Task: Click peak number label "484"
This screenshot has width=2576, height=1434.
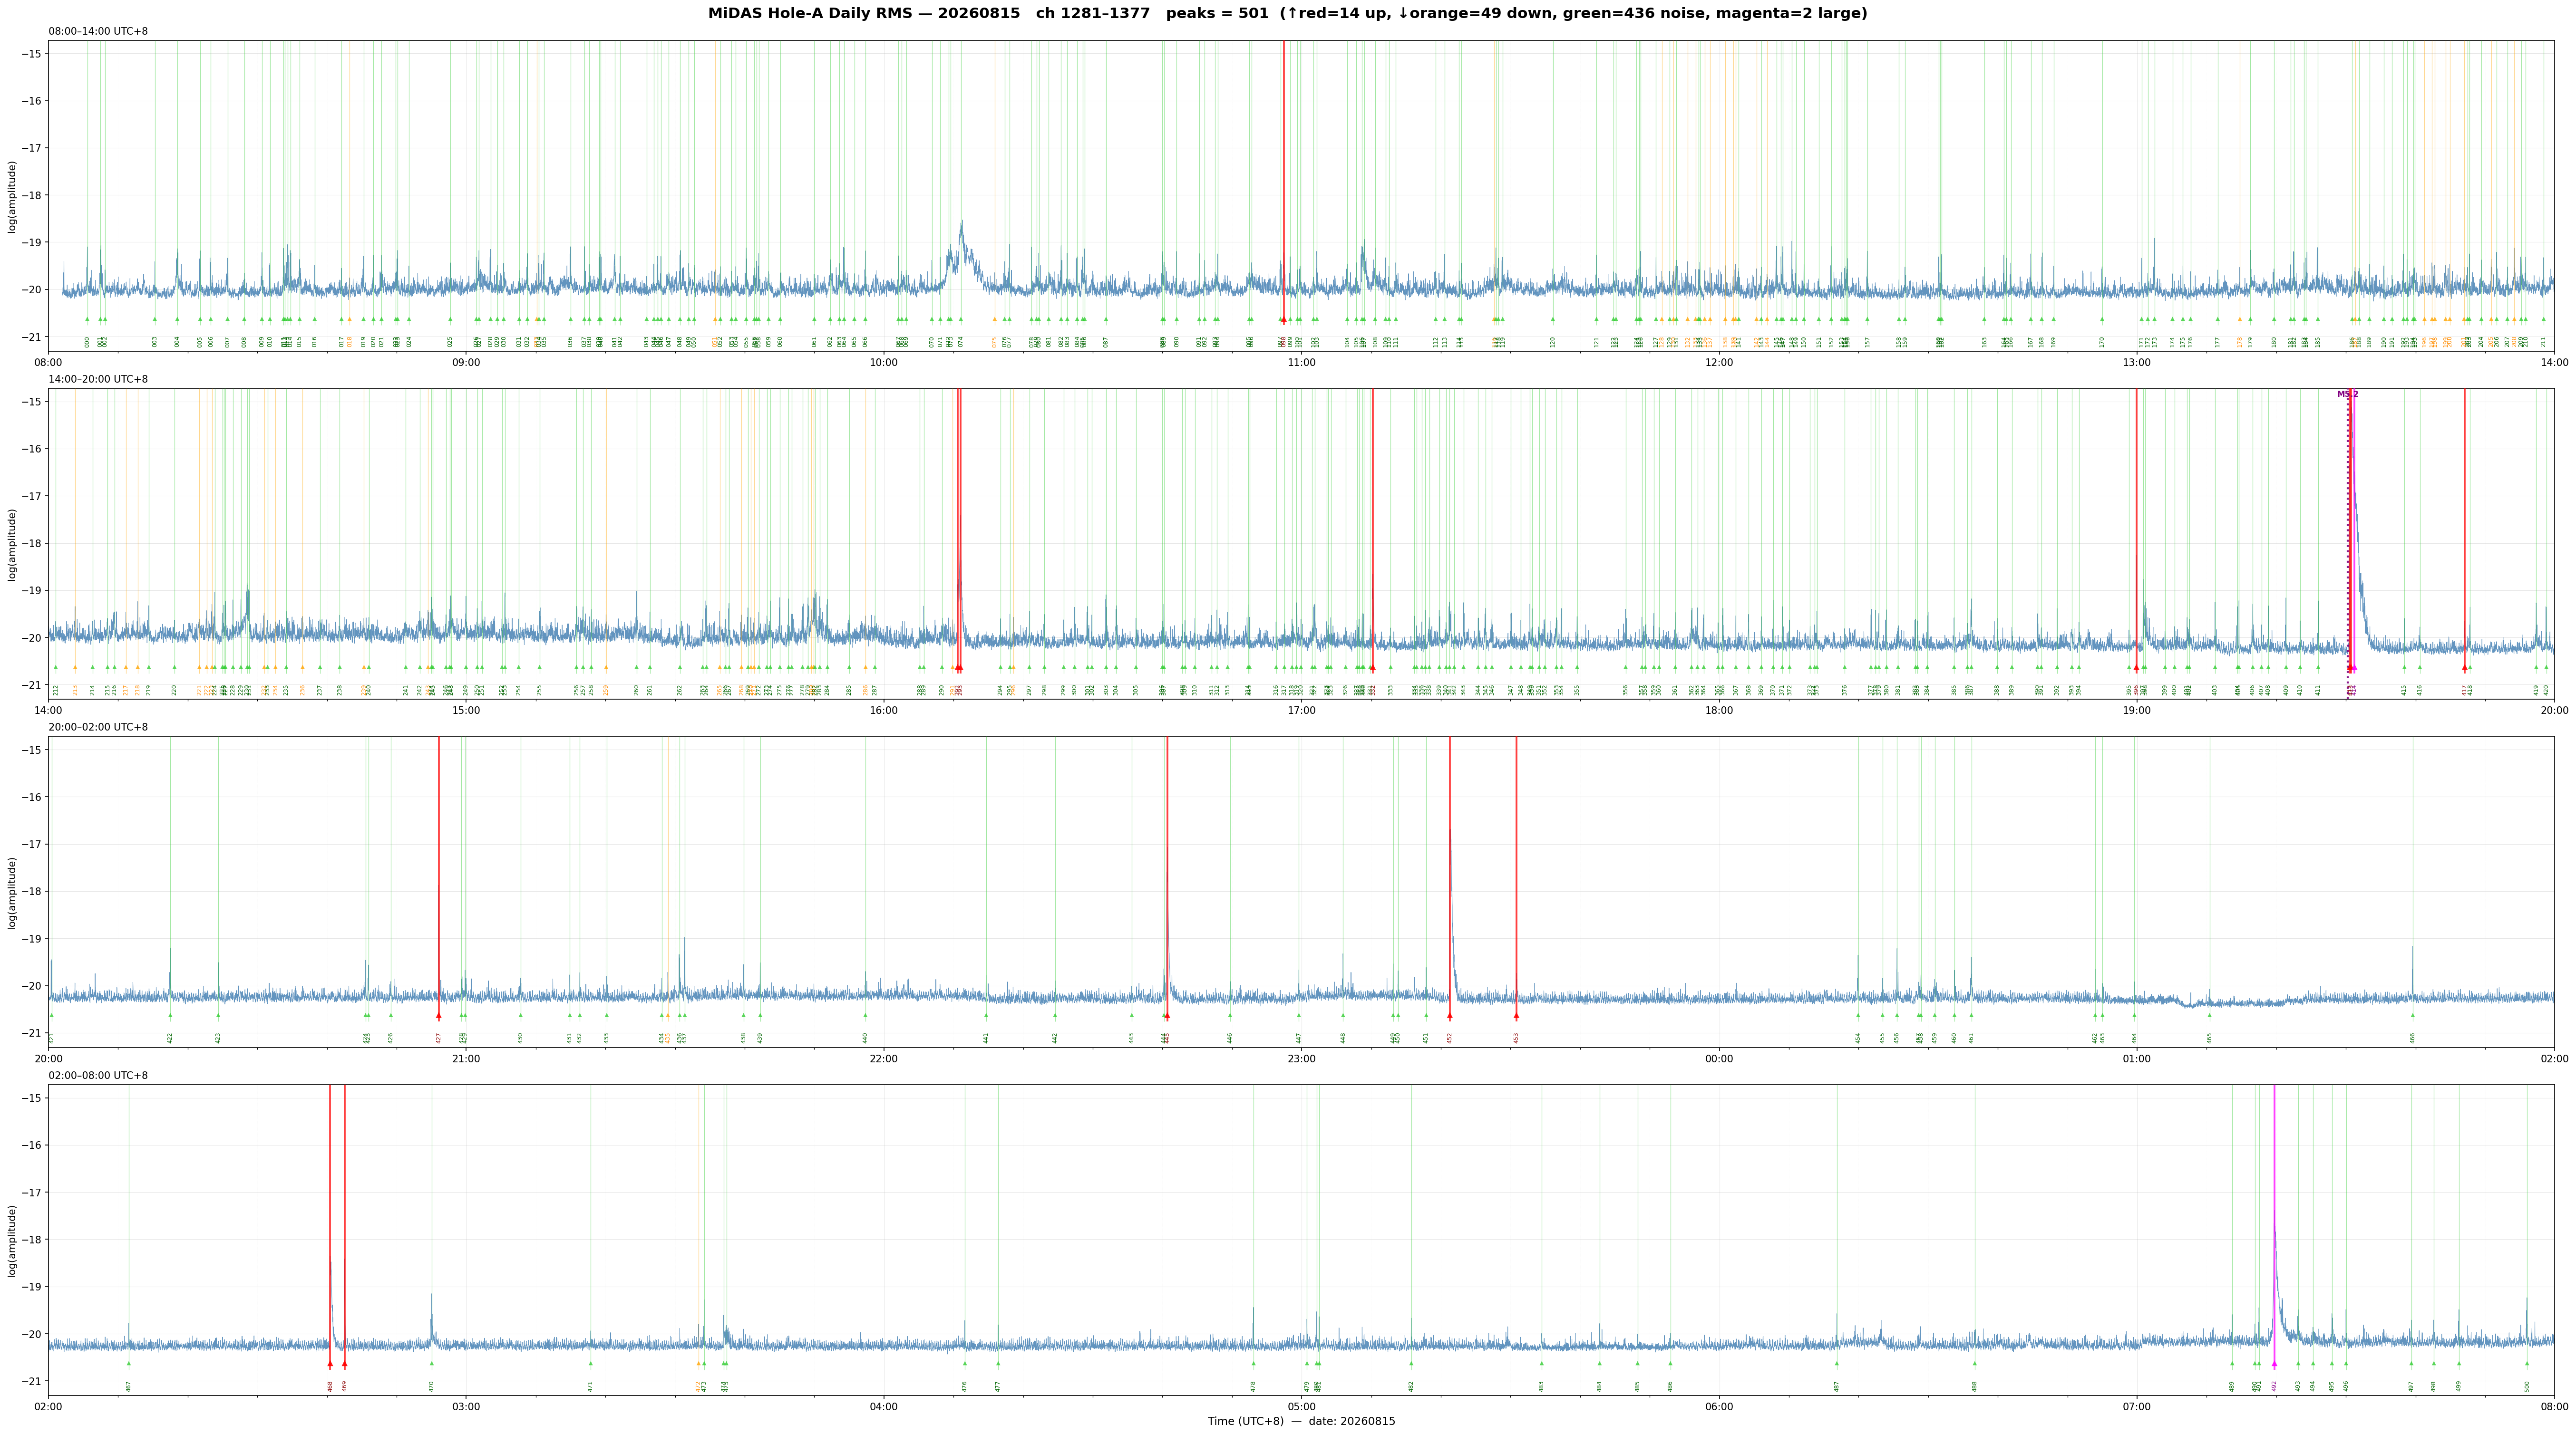Action: (x=1599, y=1386)
